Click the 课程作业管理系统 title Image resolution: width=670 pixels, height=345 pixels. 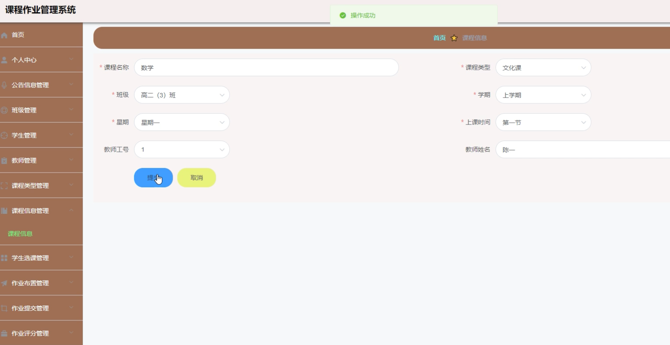tap(40, 10)
